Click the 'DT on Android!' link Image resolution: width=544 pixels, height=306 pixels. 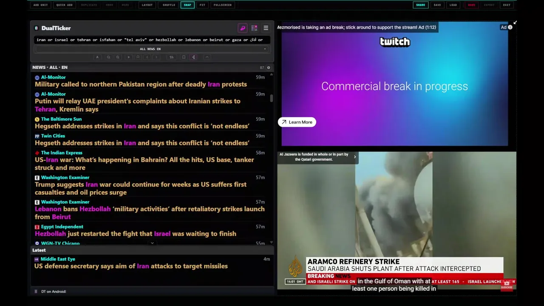point(54,292)
